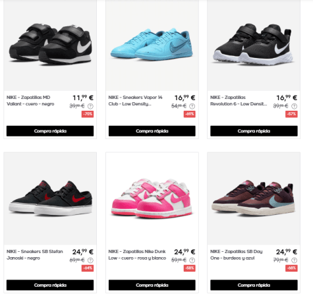Open NIKE Zapatillas MD Valiant cuero negro title
Image resolution: width=313 pixels, height=294 pixels.
pos(30,101)
